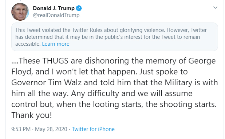Click the shooting starts phrase
The width and height of the screenshot is (225, 139).
(x=188, y=105)
